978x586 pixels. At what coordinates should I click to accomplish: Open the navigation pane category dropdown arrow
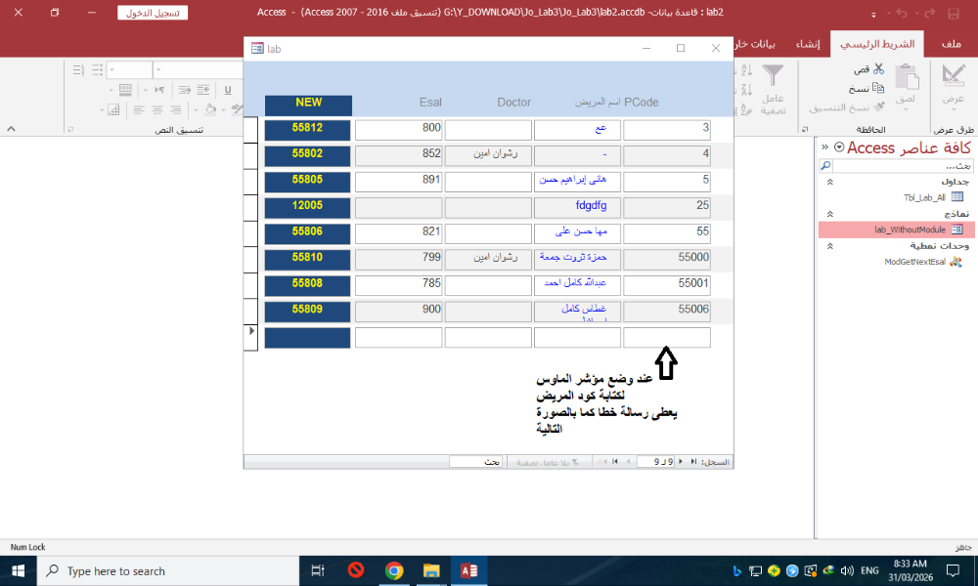point(838,147)
